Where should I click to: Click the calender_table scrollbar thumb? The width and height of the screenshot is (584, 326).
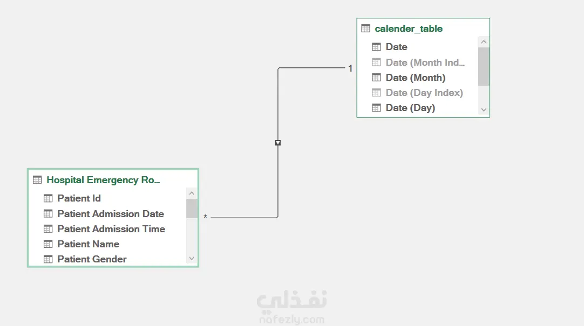point(484,66)
